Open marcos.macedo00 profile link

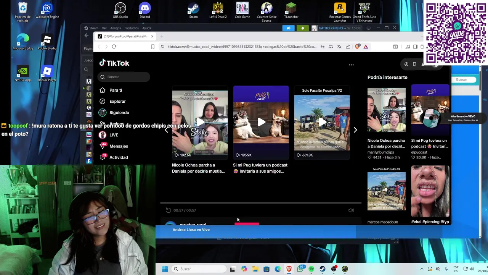point(383,222)
